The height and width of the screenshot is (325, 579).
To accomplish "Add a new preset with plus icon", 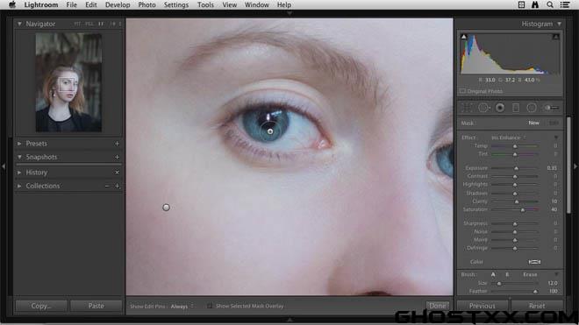I will click(117, 144).
